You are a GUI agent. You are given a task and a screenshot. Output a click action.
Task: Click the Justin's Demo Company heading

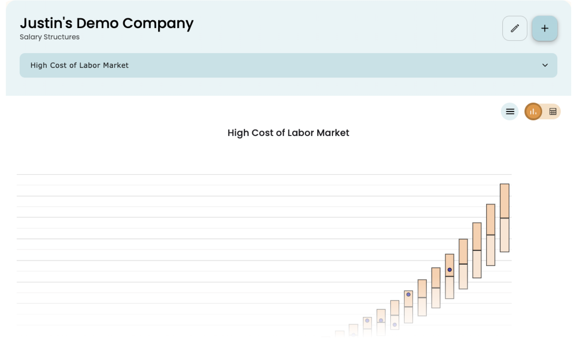(x=107, y=23)
